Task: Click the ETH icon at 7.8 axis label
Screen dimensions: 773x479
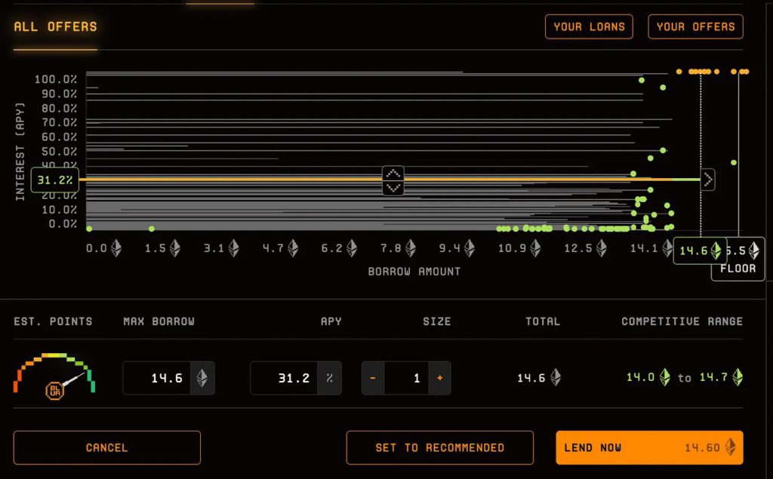Action: 411,248
